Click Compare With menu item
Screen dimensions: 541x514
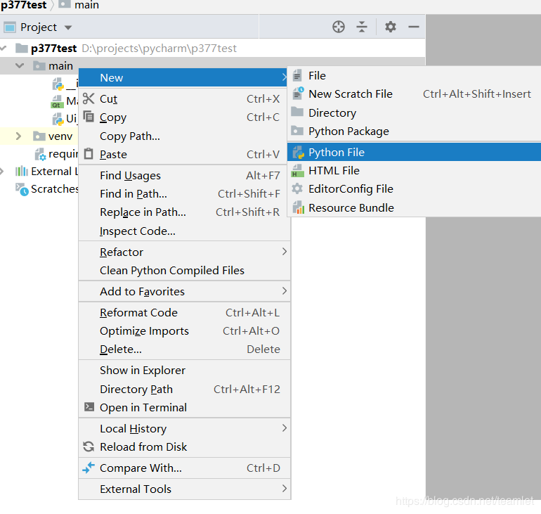[141, 468]
